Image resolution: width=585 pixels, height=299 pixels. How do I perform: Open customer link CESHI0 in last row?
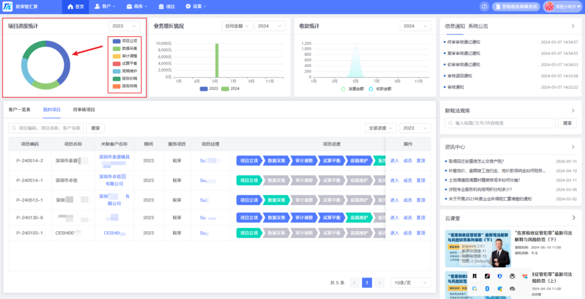coord(112,233)
